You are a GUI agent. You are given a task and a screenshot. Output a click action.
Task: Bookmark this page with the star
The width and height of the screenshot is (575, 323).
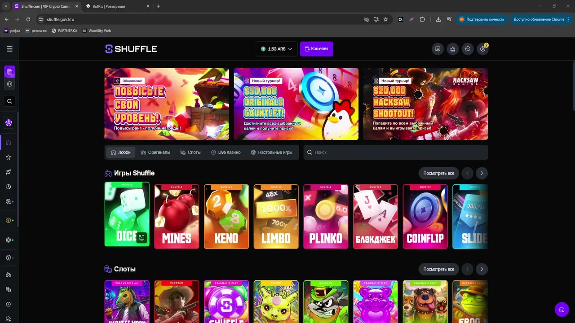385,19
